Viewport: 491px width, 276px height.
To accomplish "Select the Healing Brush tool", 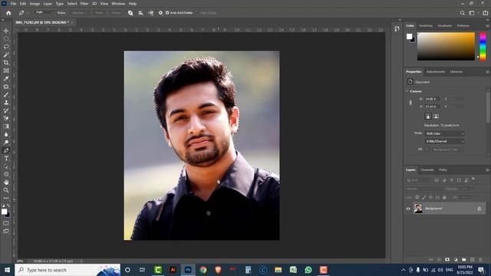I will pos(6,87).
